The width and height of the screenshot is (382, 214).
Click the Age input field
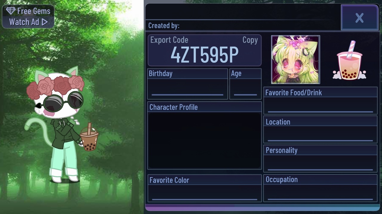click(x=245, y=88)
